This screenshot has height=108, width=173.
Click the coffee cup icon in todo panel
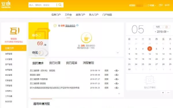pyautogui.click(x=86, y=38)
